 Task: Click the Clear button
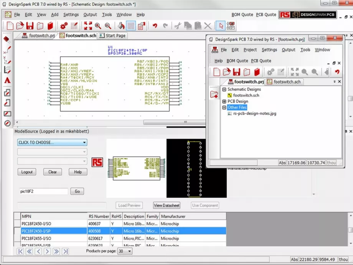click(x=53, y=172)
